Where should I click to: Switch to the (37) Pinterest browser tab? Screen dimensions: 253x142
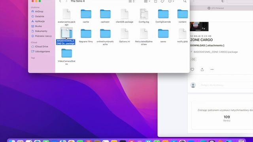pos(216,8)
